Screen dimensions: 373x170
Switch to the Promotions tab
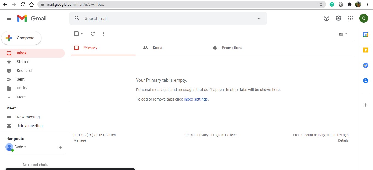coord(232,48)
